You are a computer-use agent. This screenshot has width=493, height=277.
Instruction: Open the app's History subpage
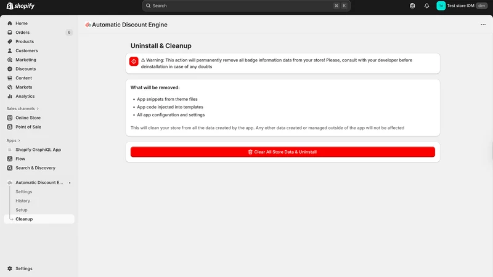pos(23,201)
